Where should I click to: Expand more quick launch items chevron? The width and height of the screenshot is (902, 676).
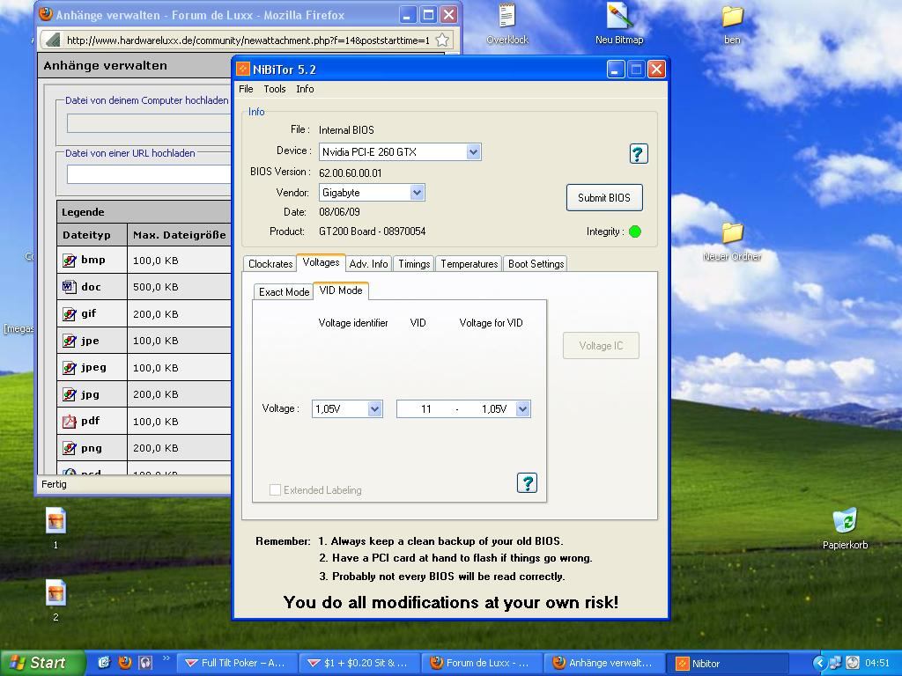pyautogui.click(x=166, y=658)
